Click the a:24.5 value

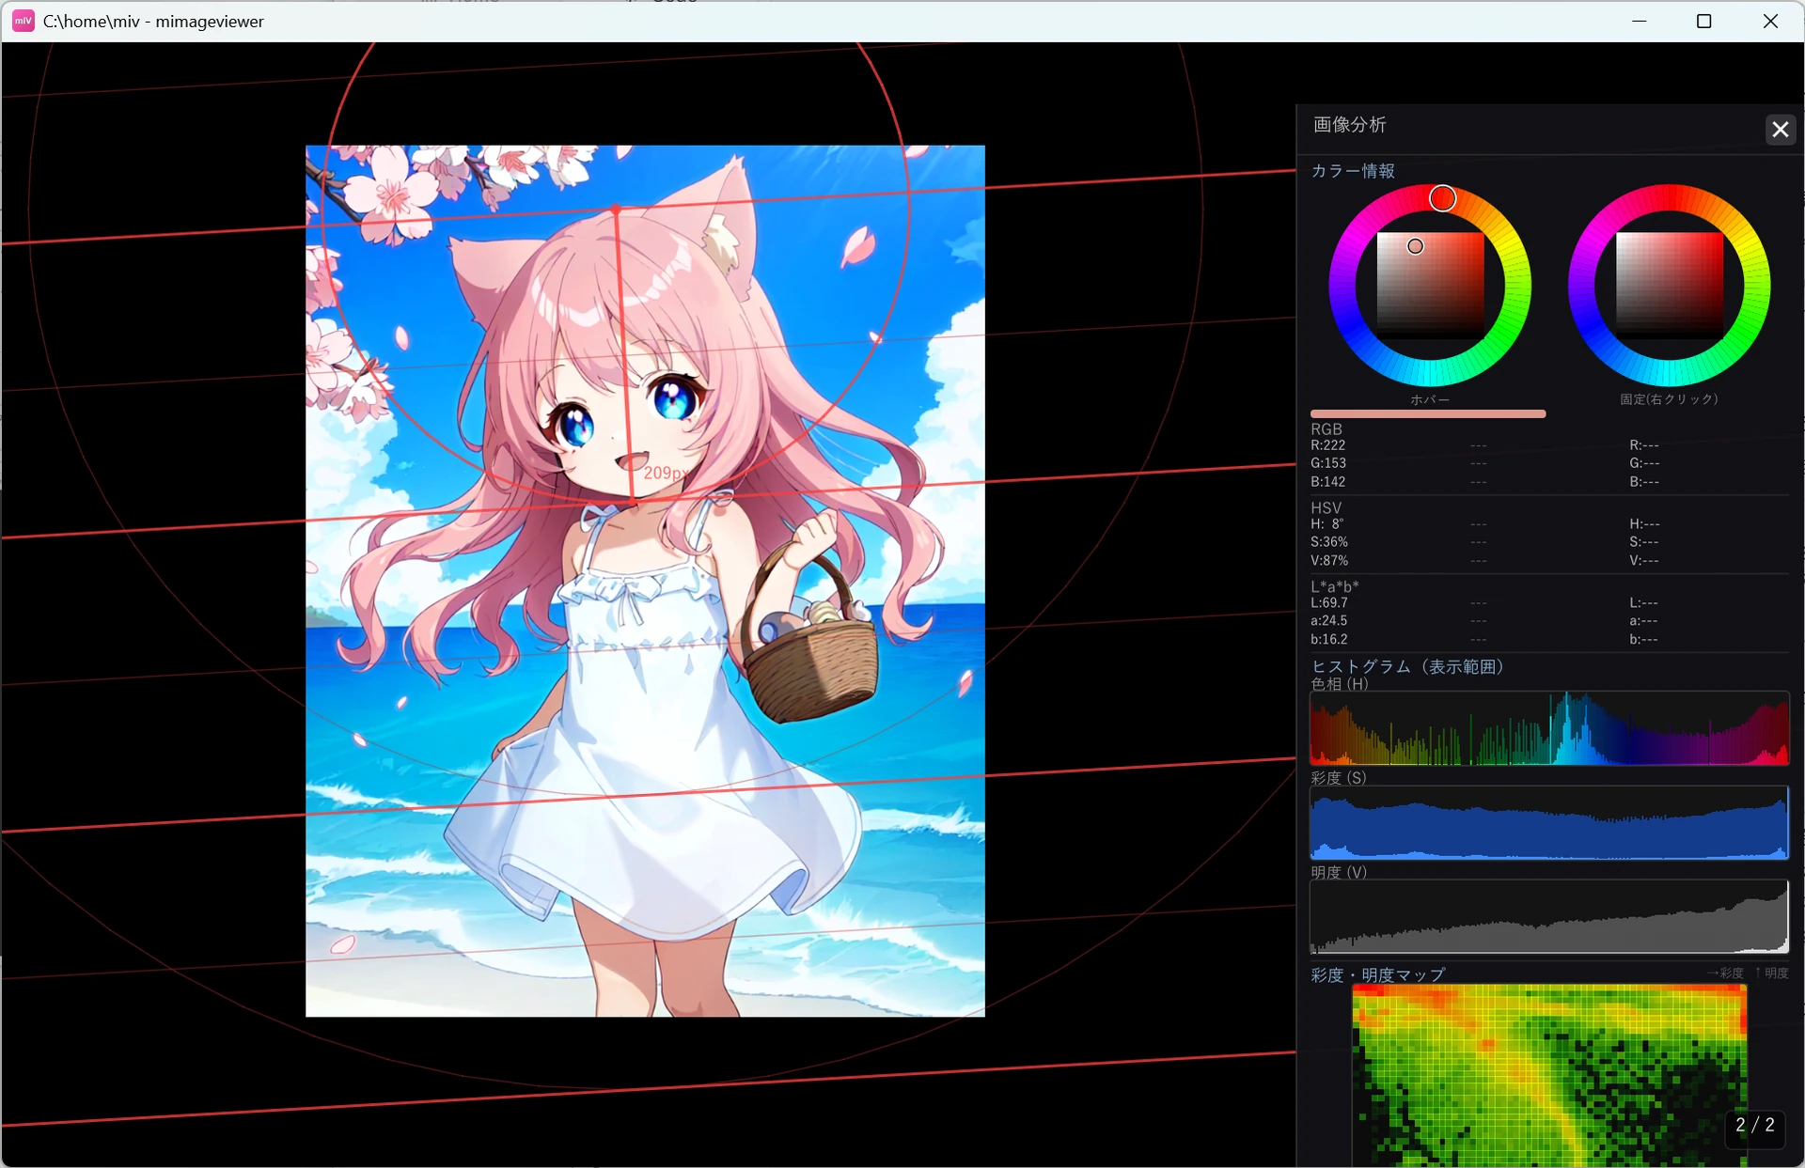tap(1329, 621)
